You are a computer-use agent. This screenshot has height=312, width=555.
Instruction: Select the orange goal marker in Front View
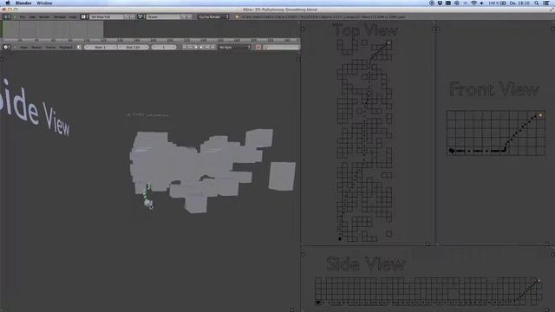[540, 115]
